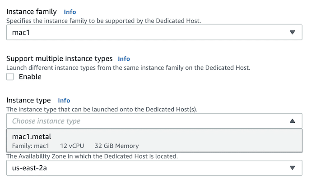Open Info link beside Instance family

coord(70,12)
